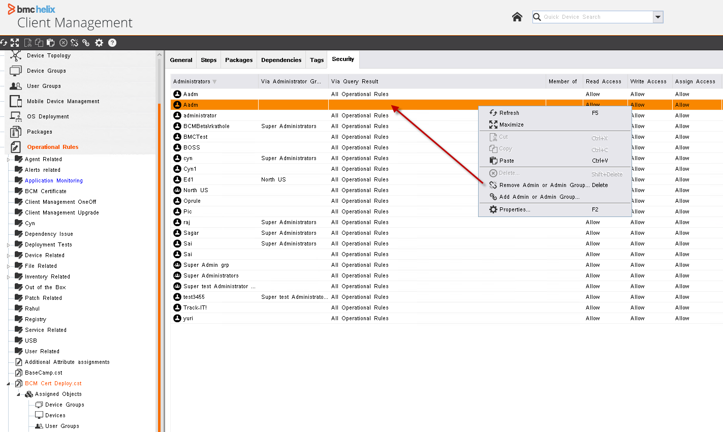Select BaseCamp.cst in the tree
The image size is (723, 432).
44,373
